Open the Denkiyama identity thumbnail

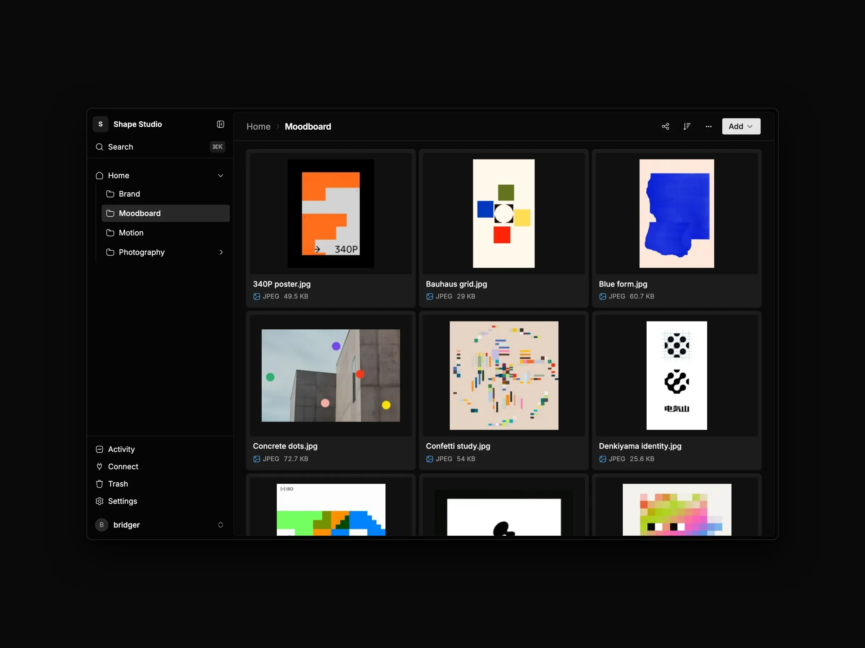[x=677, y=375]
